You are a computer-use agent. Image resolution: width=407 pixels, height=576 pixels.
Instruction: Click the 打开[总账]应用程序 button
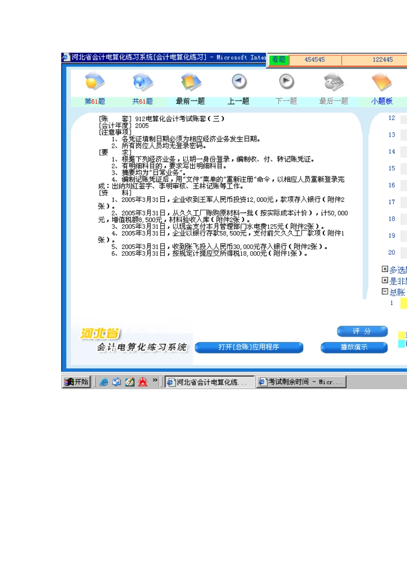pos(249,347)
